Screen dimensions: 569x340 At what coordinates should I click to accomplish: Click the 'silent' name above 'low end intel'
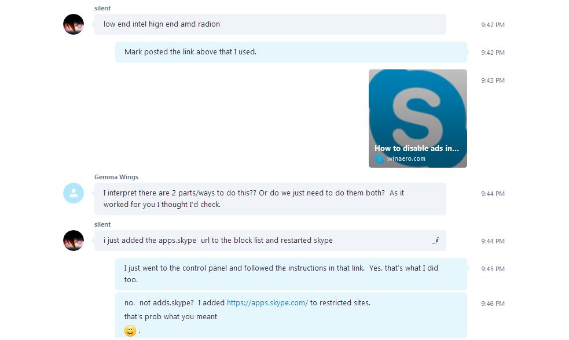[x=102, y=8]
